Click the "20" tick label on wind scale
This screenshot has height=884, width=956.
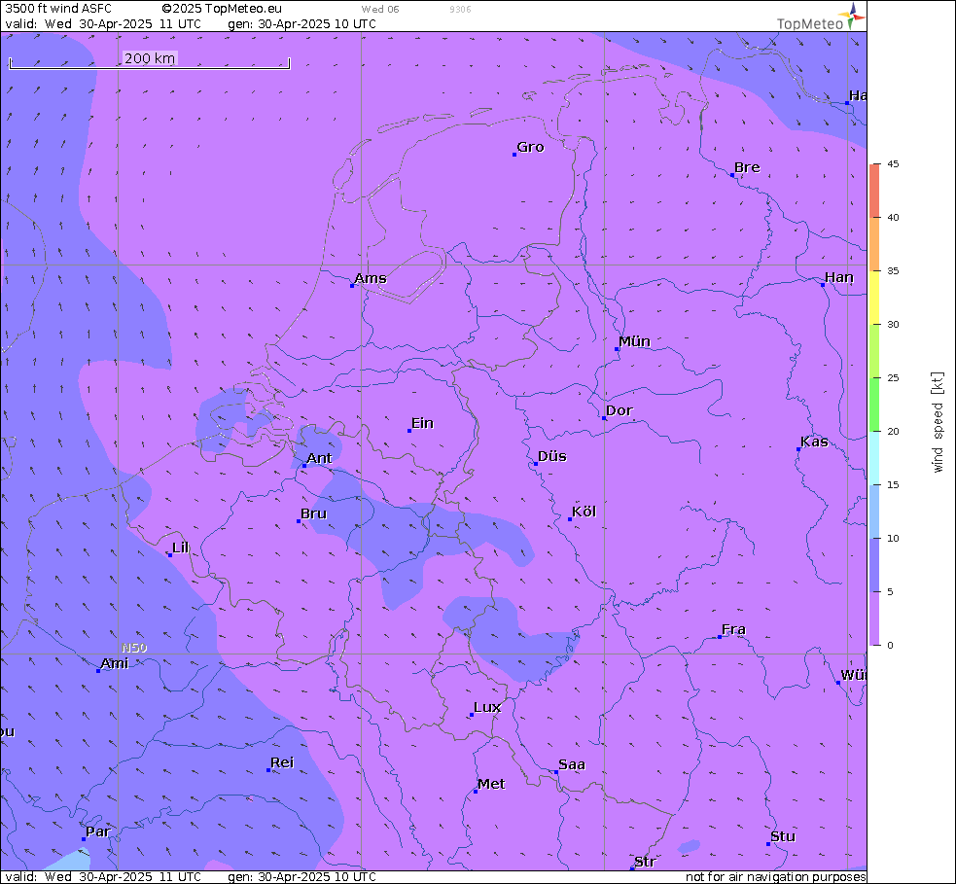tap(893, 432)
